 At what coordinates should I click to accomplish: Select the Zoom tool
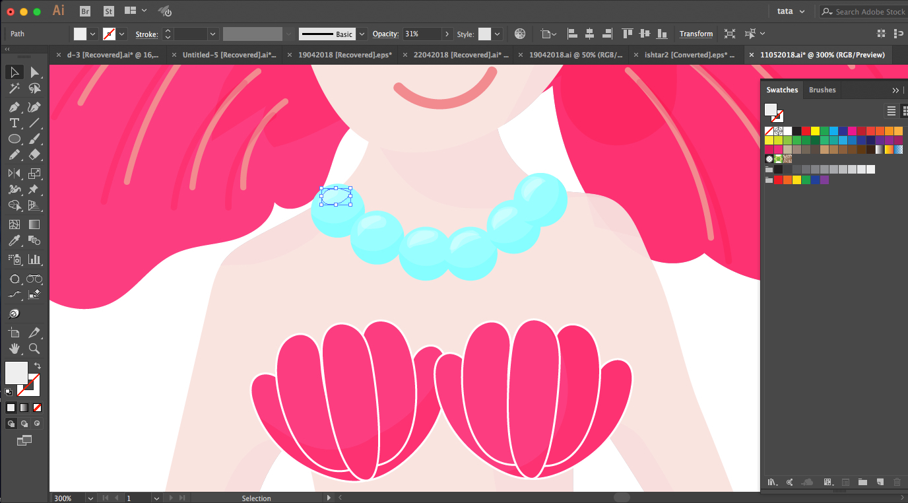(35, 349)
